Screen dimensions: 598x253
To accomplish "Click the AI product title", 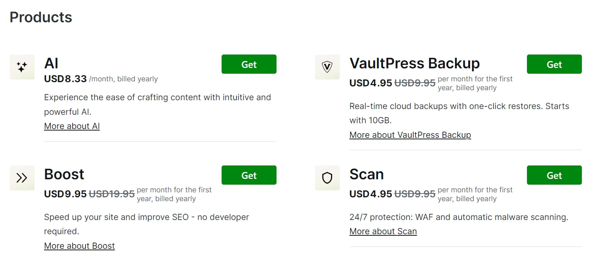I will (51, 63).
